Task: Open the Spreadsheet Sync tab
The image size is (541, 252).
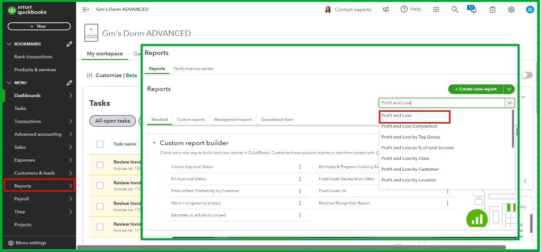Action: pyautogui.click(x=277, y=119)
